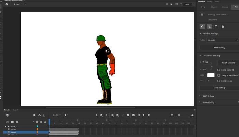This screenshot has width=239, height=137.
Task: Click the Layer Depth graph icon
Action: point(44,115)
